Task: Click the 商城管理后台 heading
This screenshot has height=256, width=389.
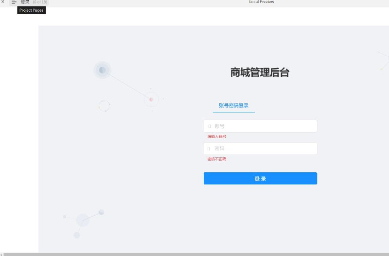Action: point(260,73)
